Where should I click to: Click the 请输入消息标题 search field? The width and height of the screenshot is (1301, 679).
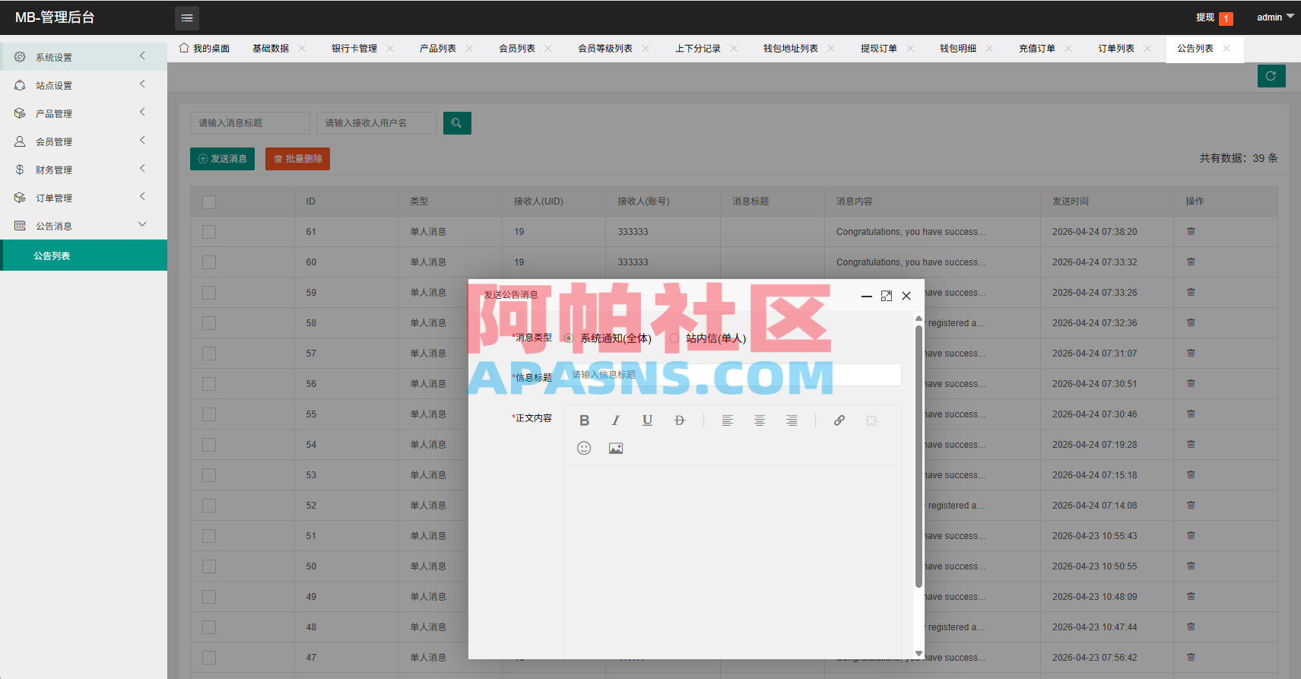pyautogui.click(x=250, y=123)
